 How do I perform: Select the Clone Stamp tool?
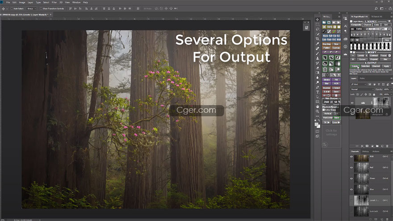pyautogui.click(x=318, y=58)
